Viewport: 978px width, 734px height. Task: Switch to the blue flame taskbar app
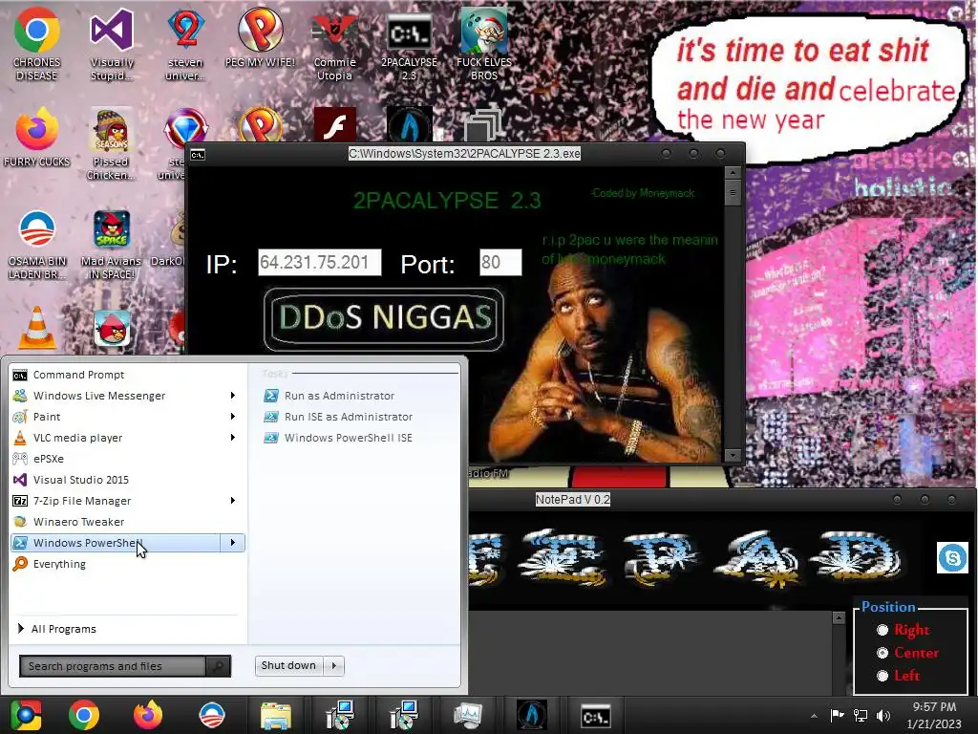point(531,715)
